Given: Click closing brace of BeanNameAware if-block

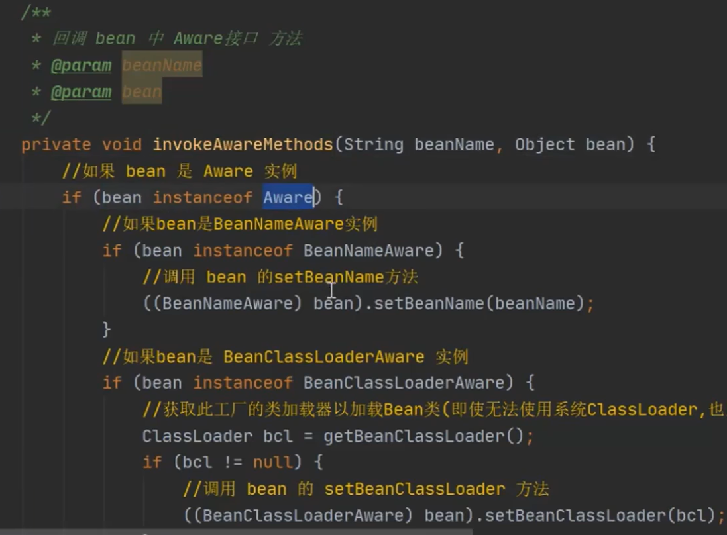Looking at the screenshot, I should pyautogui.click(x=106, y=330).
